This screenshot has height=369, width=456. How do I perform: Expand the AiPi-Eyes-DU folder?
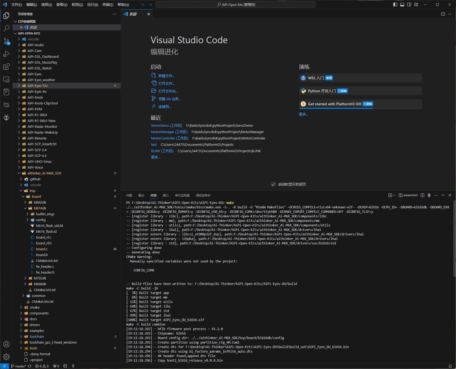click(x=19, y=86)
